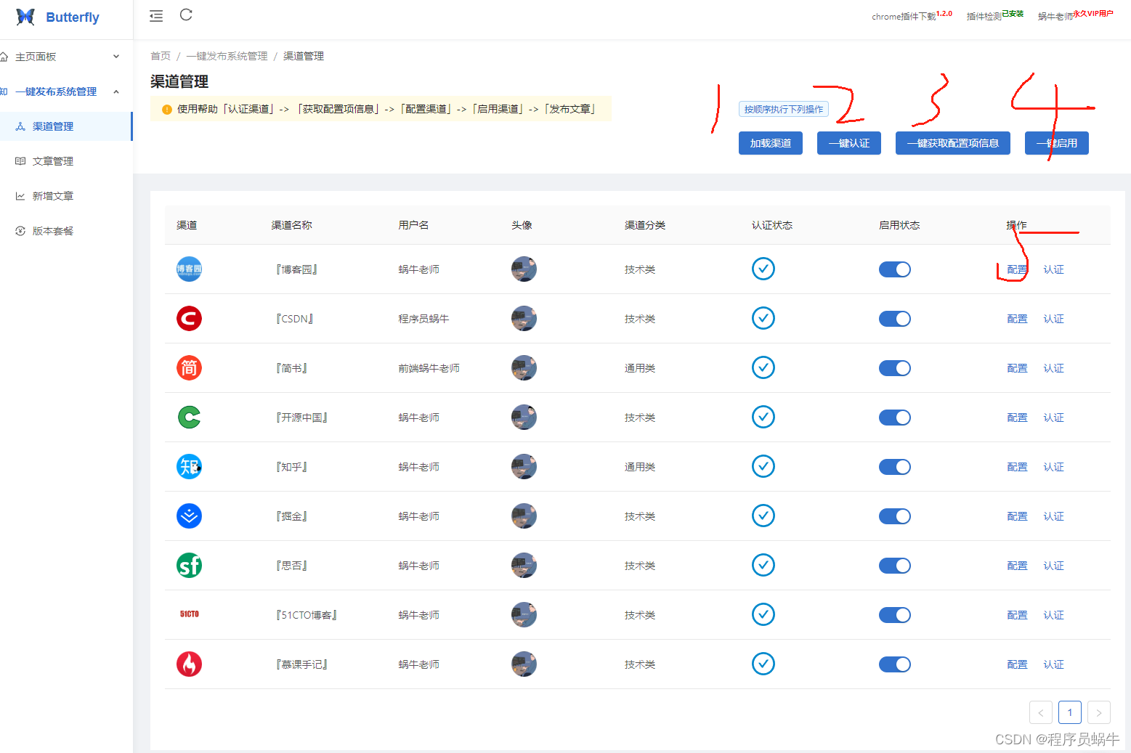1131x753 pixels.
Task: Go to the previous table page
Action: pos(1041,712)
